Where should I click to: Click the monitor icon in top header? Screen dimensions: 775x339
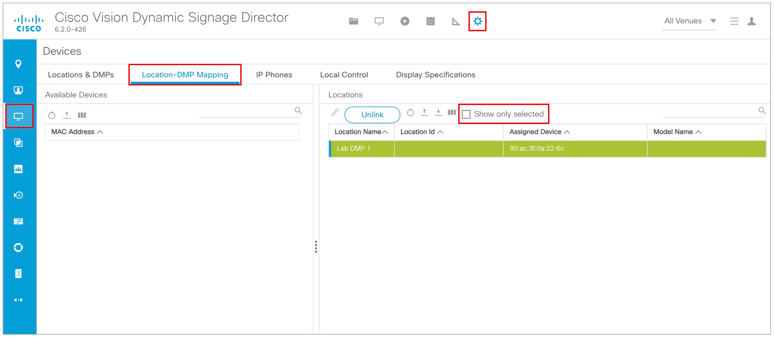pos(379,21)
